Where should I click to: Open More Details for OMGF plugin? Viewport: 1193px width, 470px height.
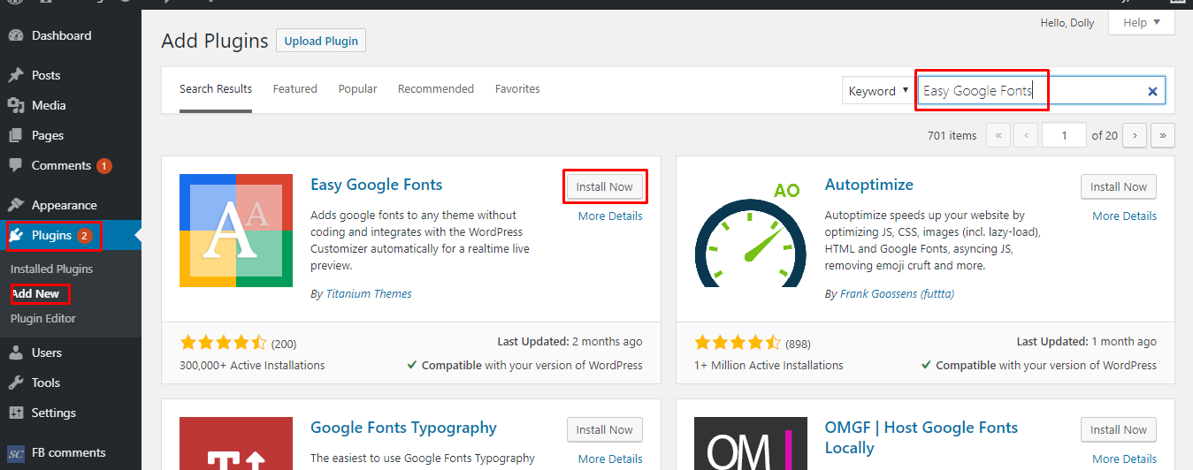click(1124, 459)
